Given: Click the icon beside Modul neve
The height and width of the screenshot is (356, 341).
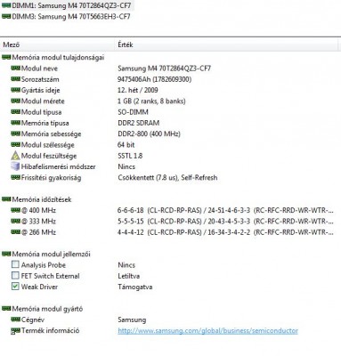Looking at the screenshot, I should (15, 68).
